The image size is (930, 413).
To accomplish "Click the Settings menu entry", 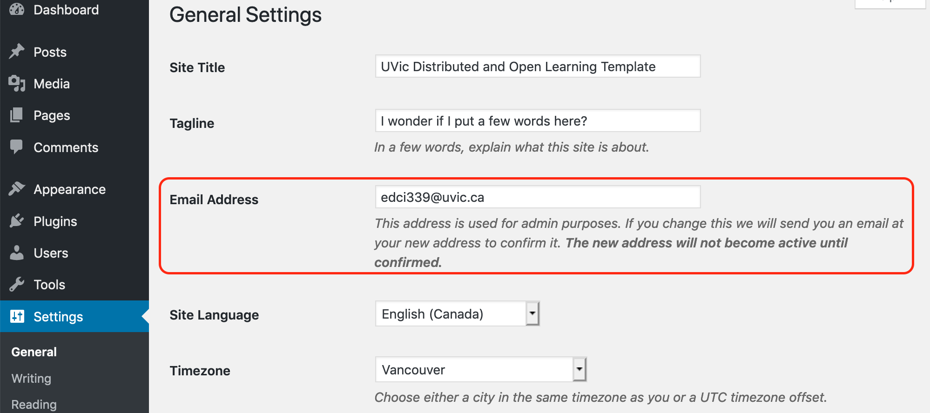I will (57, 316).
